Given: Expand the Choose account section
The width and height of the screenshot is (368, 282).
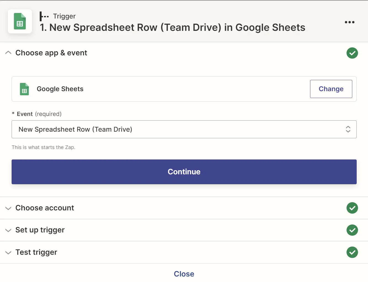Looking at the screenshot, I should [8, 208].
